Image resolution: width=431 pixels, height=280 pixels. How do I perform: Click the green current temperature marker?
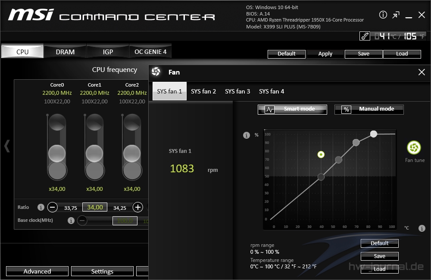point(321,154)
